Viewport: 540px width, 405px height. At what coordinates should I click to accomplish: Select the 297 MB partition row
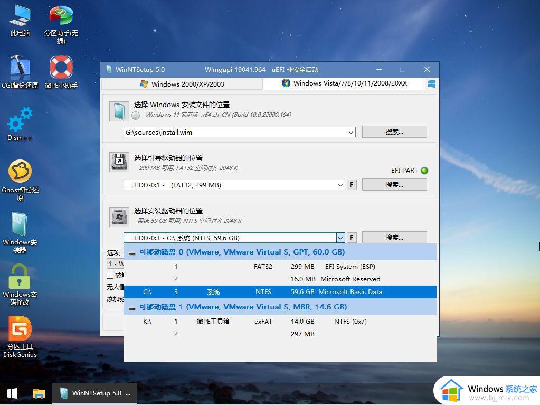[280, 334]
